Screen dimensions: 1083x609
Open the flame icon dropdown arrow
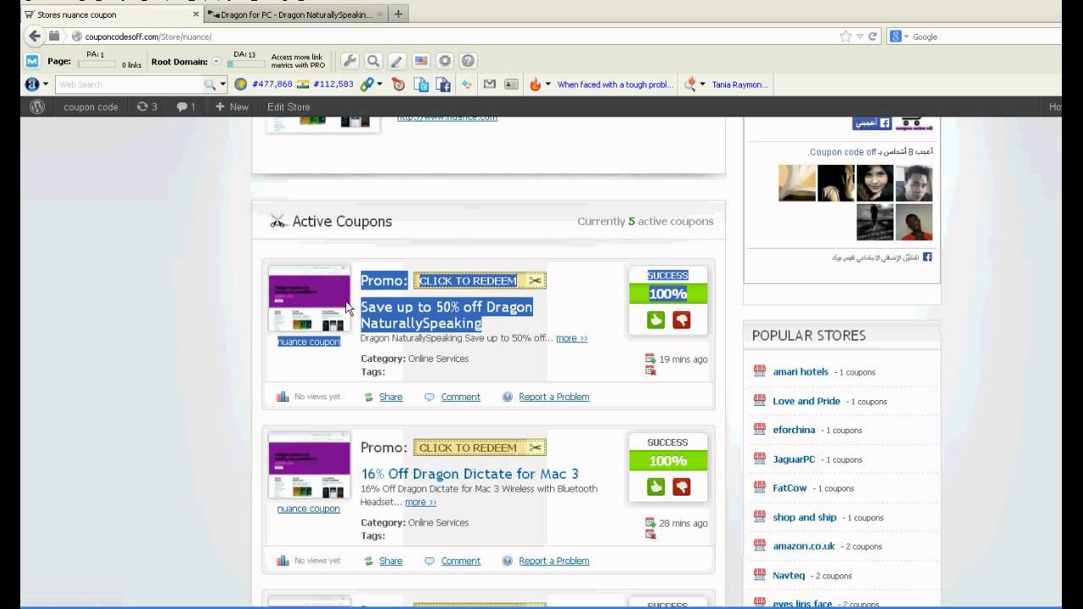click(547, 85)
